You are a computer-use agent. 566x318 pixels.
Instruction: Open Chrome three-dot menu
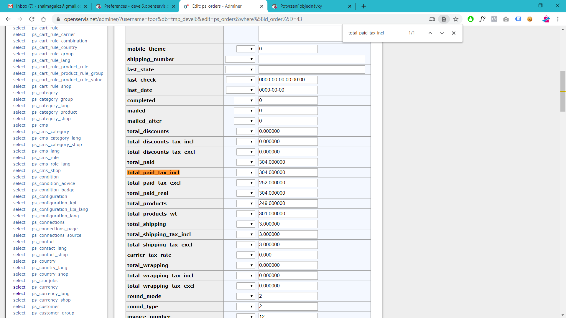[558, 19]
